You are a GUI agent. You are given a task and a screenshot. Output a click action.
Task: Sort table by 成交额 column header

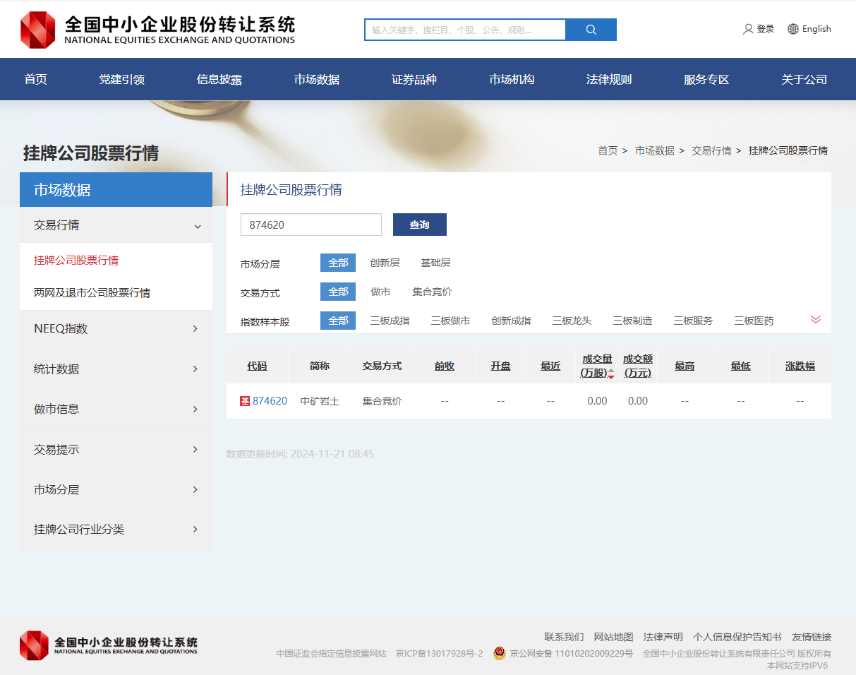[x=638, y=366]
